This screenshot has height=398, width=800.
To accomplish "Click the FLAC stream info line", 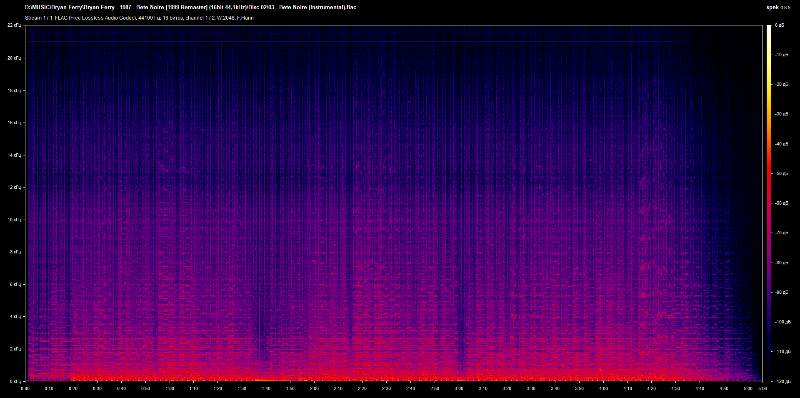I will click(139, 18).
